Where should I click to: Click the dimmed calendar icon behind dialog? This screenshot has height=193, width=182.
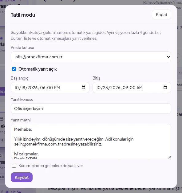point(2,119)
